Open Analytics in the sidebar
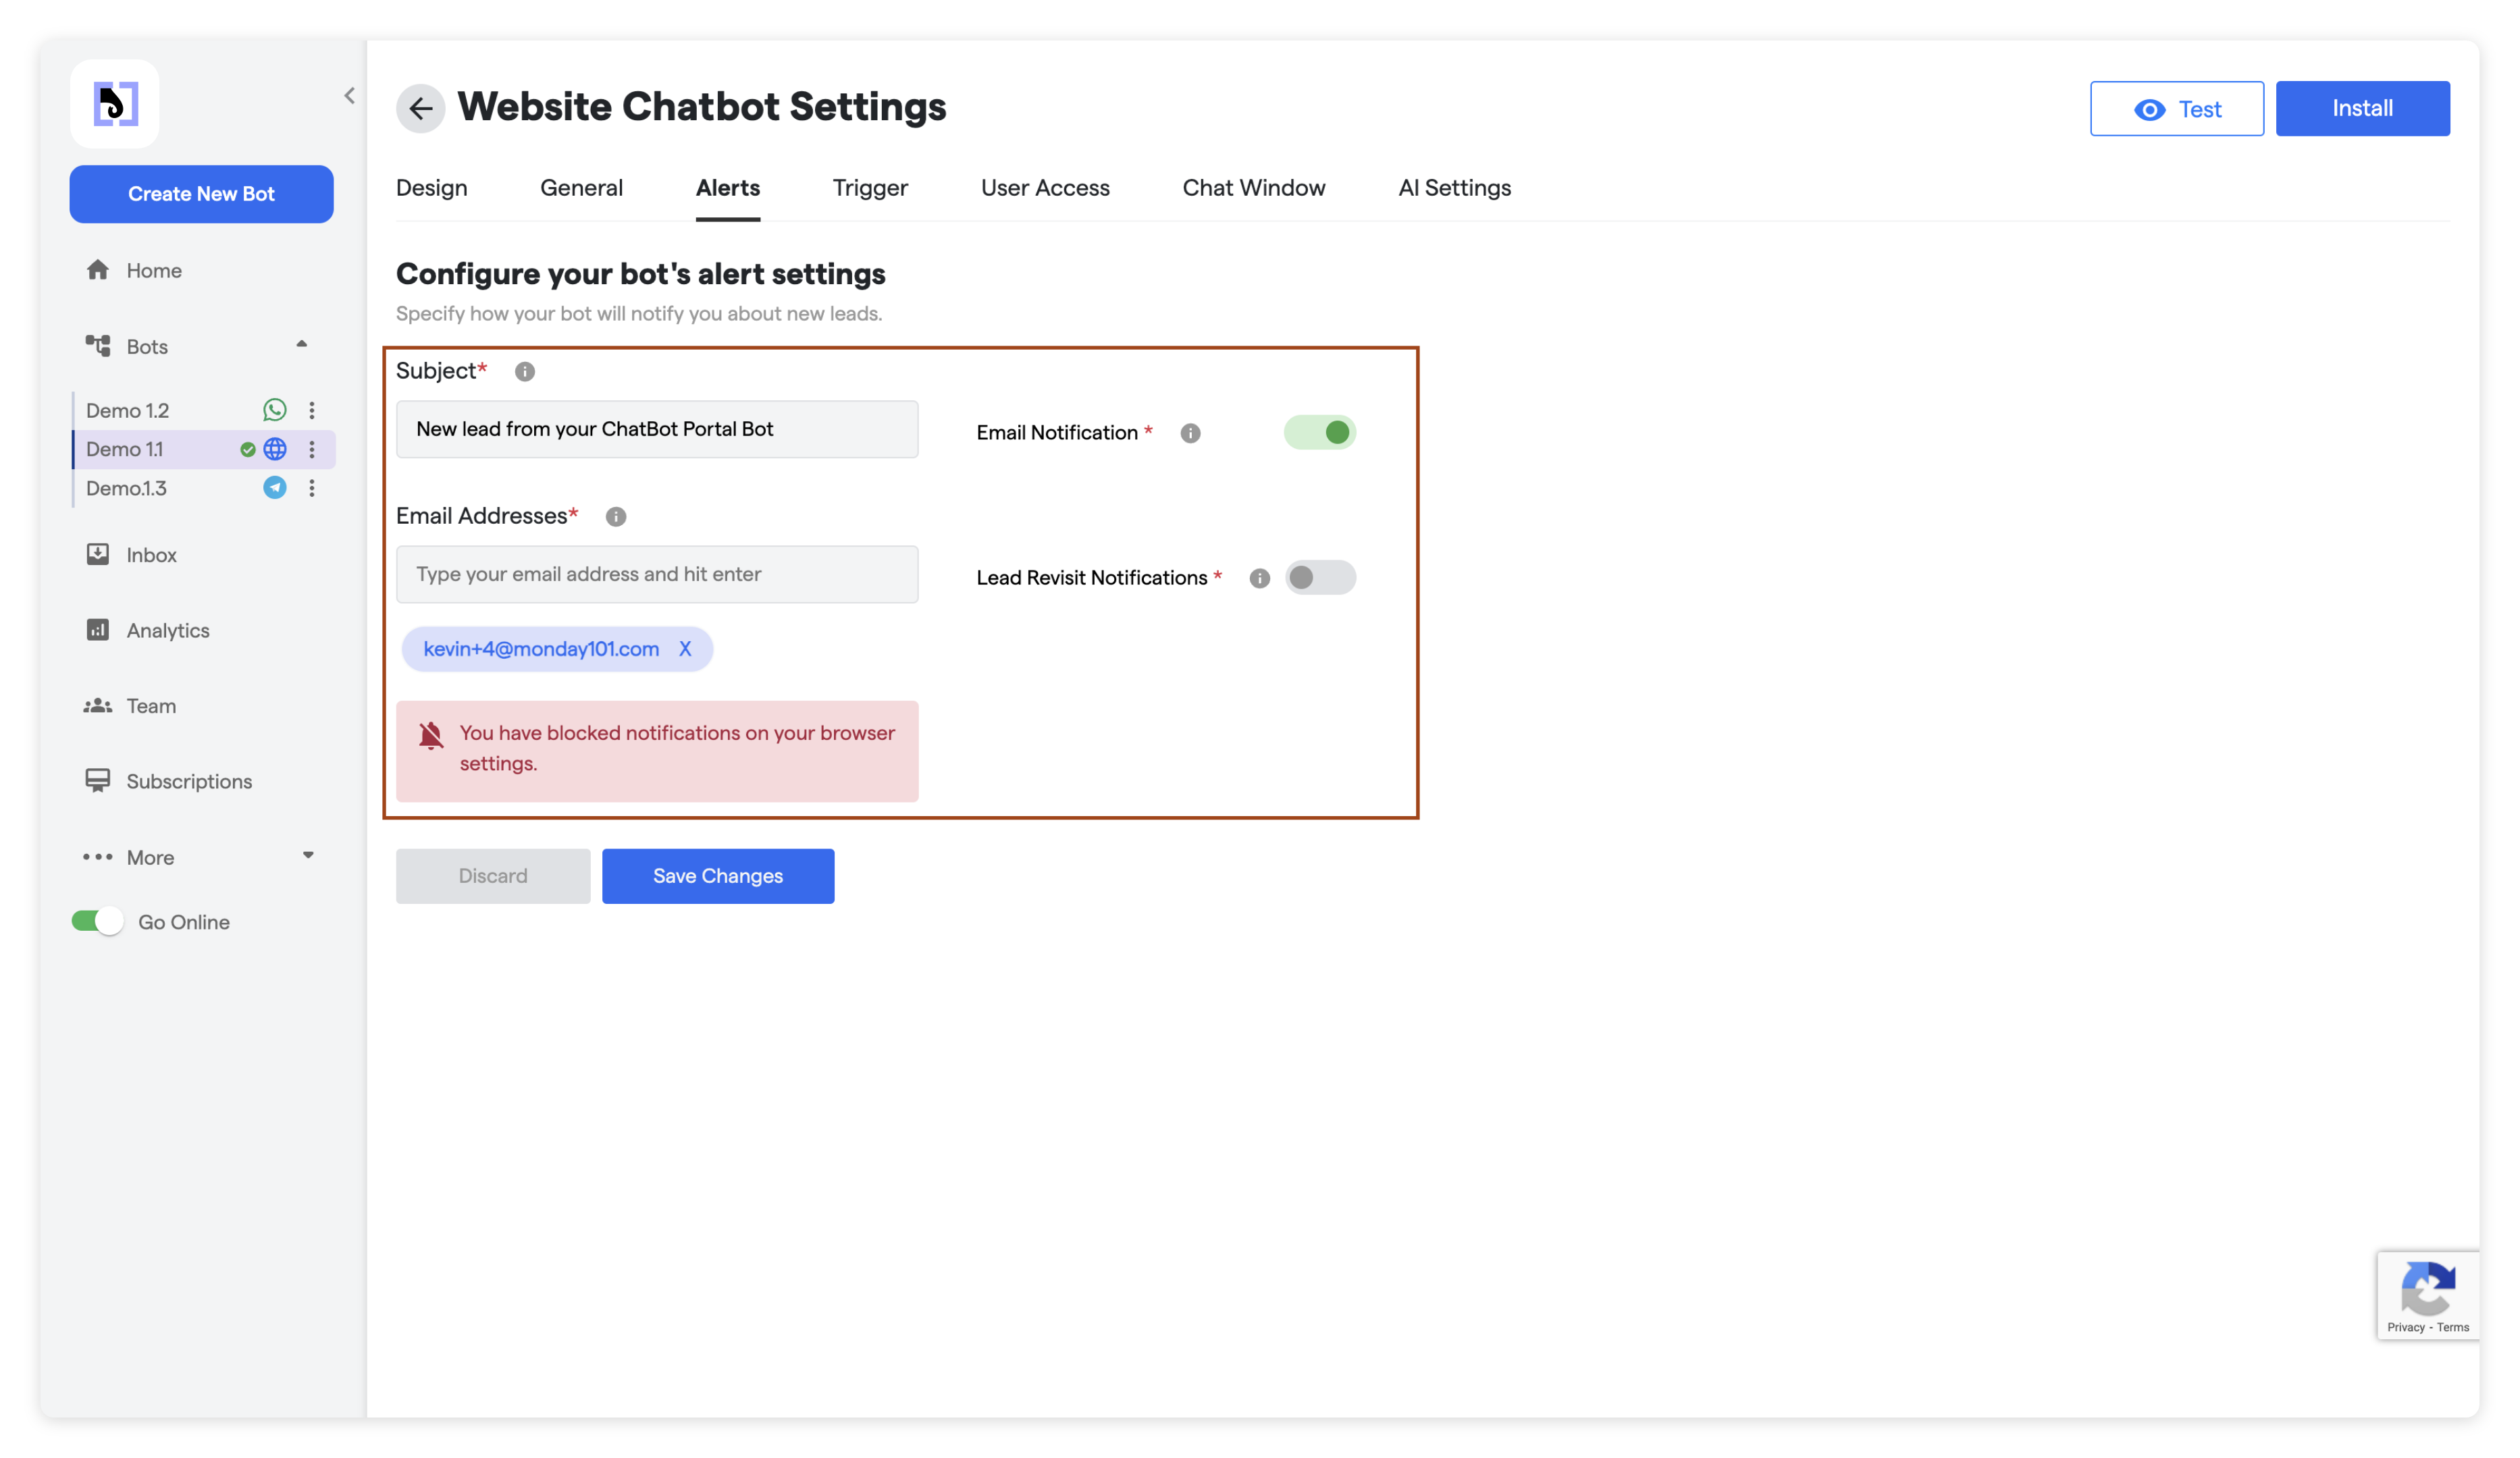 click(167, 630)
